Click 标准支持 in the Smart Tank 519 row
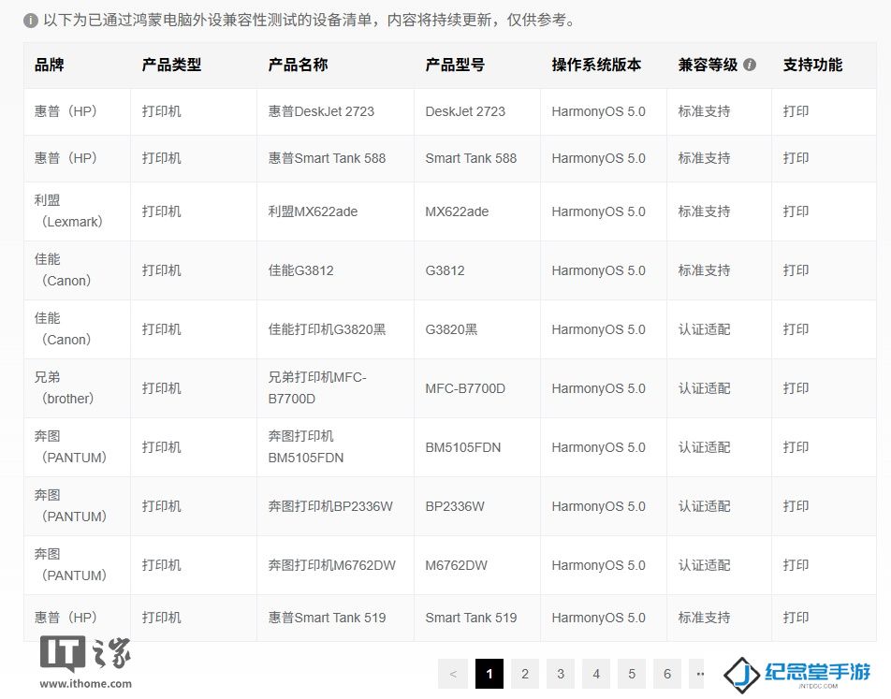Viewport: 891px width, 699px height. coord(704,618)
